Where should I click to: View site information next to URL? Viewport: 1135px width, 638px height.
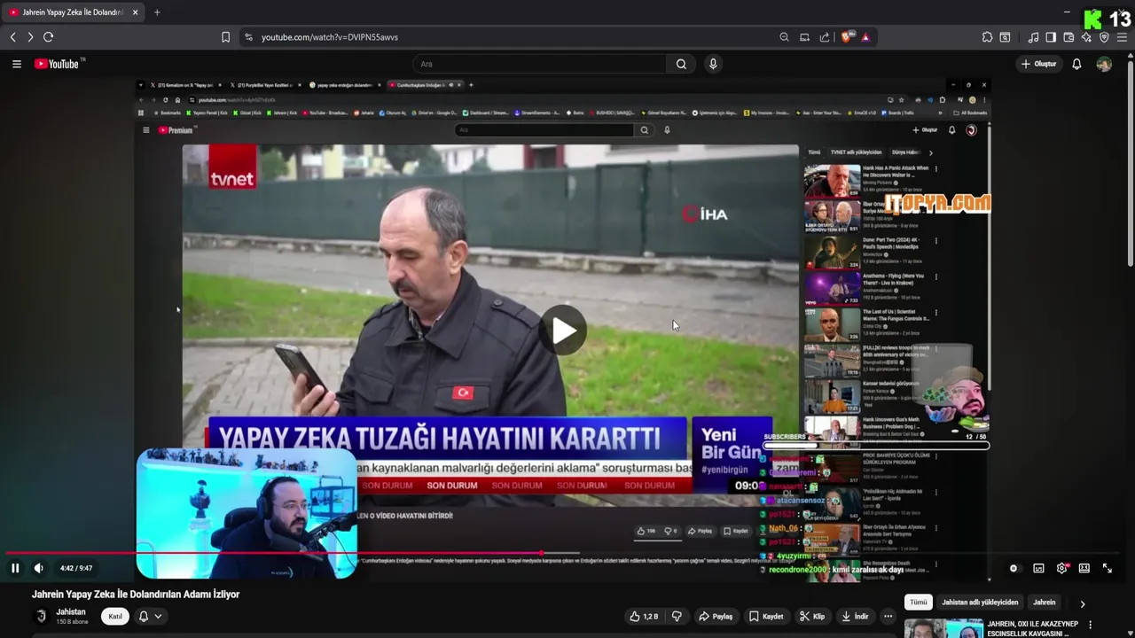tap(248, 37)
